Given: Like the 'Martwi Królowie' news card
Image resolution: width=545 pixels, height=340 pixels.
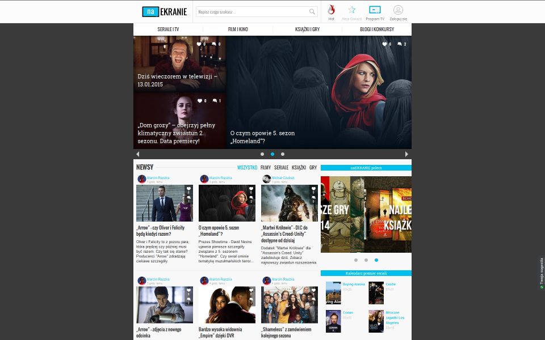Looking at the screenshot, I should pos(313,189).
